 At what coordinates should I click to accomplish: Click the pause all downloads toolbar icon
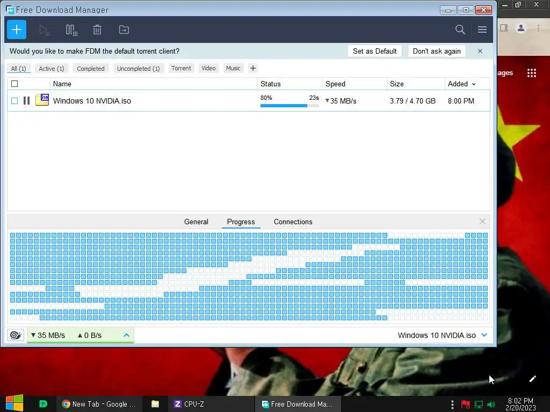coord(71,30)
